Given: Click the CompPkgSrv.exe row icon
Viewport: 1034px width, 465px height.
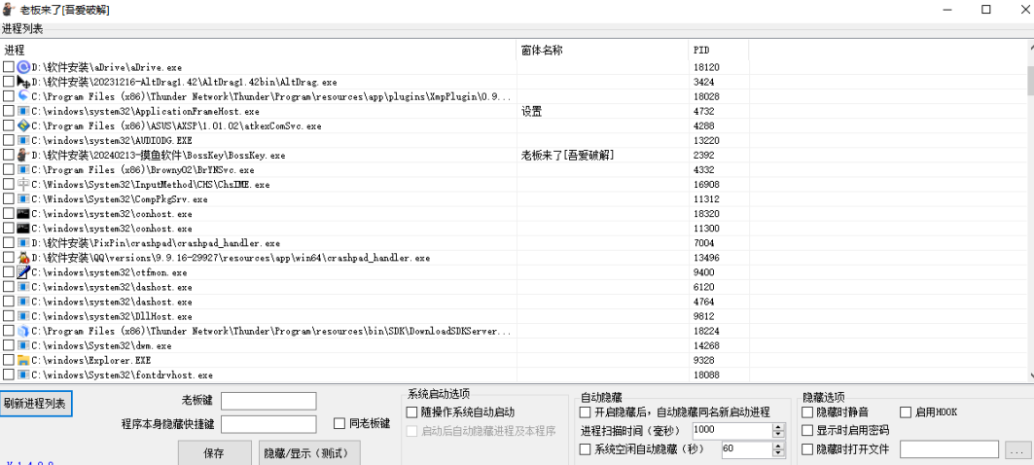Looking at the screenshot, I should [23, 198].
